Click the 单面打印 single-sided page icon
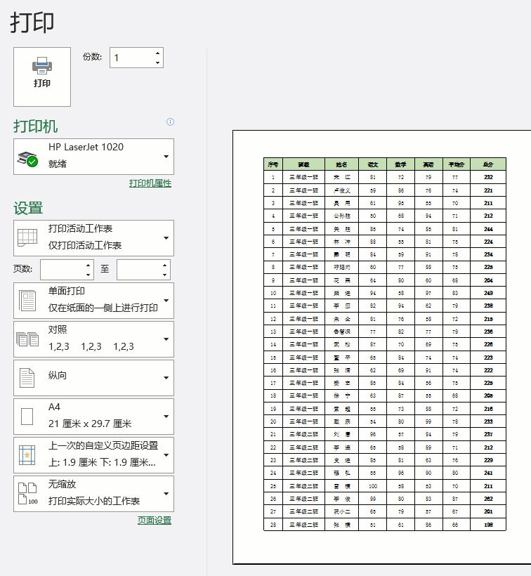Viewport: 531px width, 576px height. (x=27, y=301)
